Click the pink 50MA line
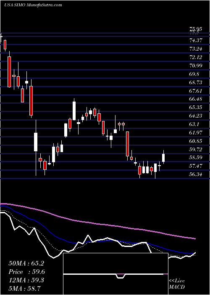 point(98,223)
